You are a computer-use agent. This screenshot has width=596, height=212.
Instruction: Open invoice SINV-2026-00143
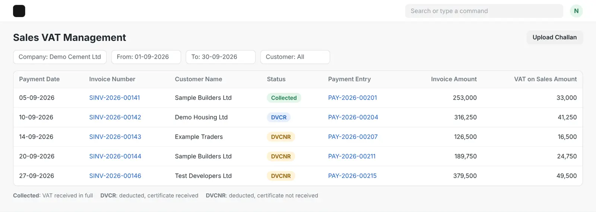115,137
